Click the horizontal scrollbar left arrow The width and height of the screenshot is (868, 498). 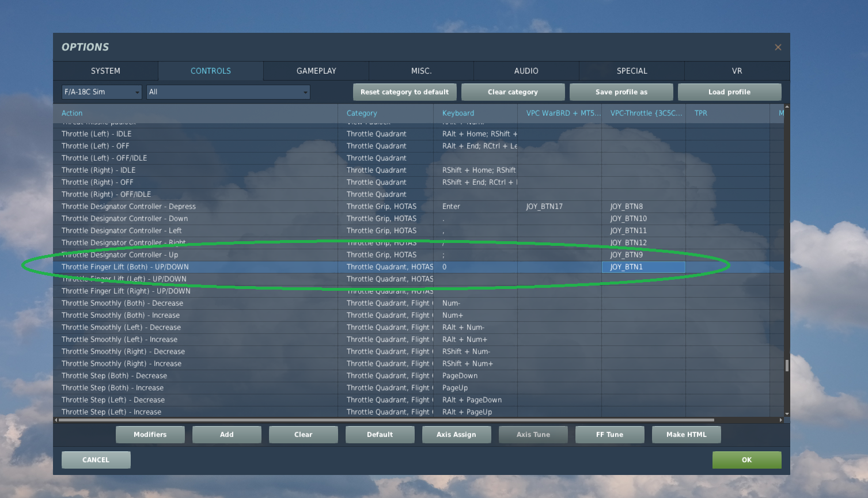pyautogui.click(x=56, y=420)
